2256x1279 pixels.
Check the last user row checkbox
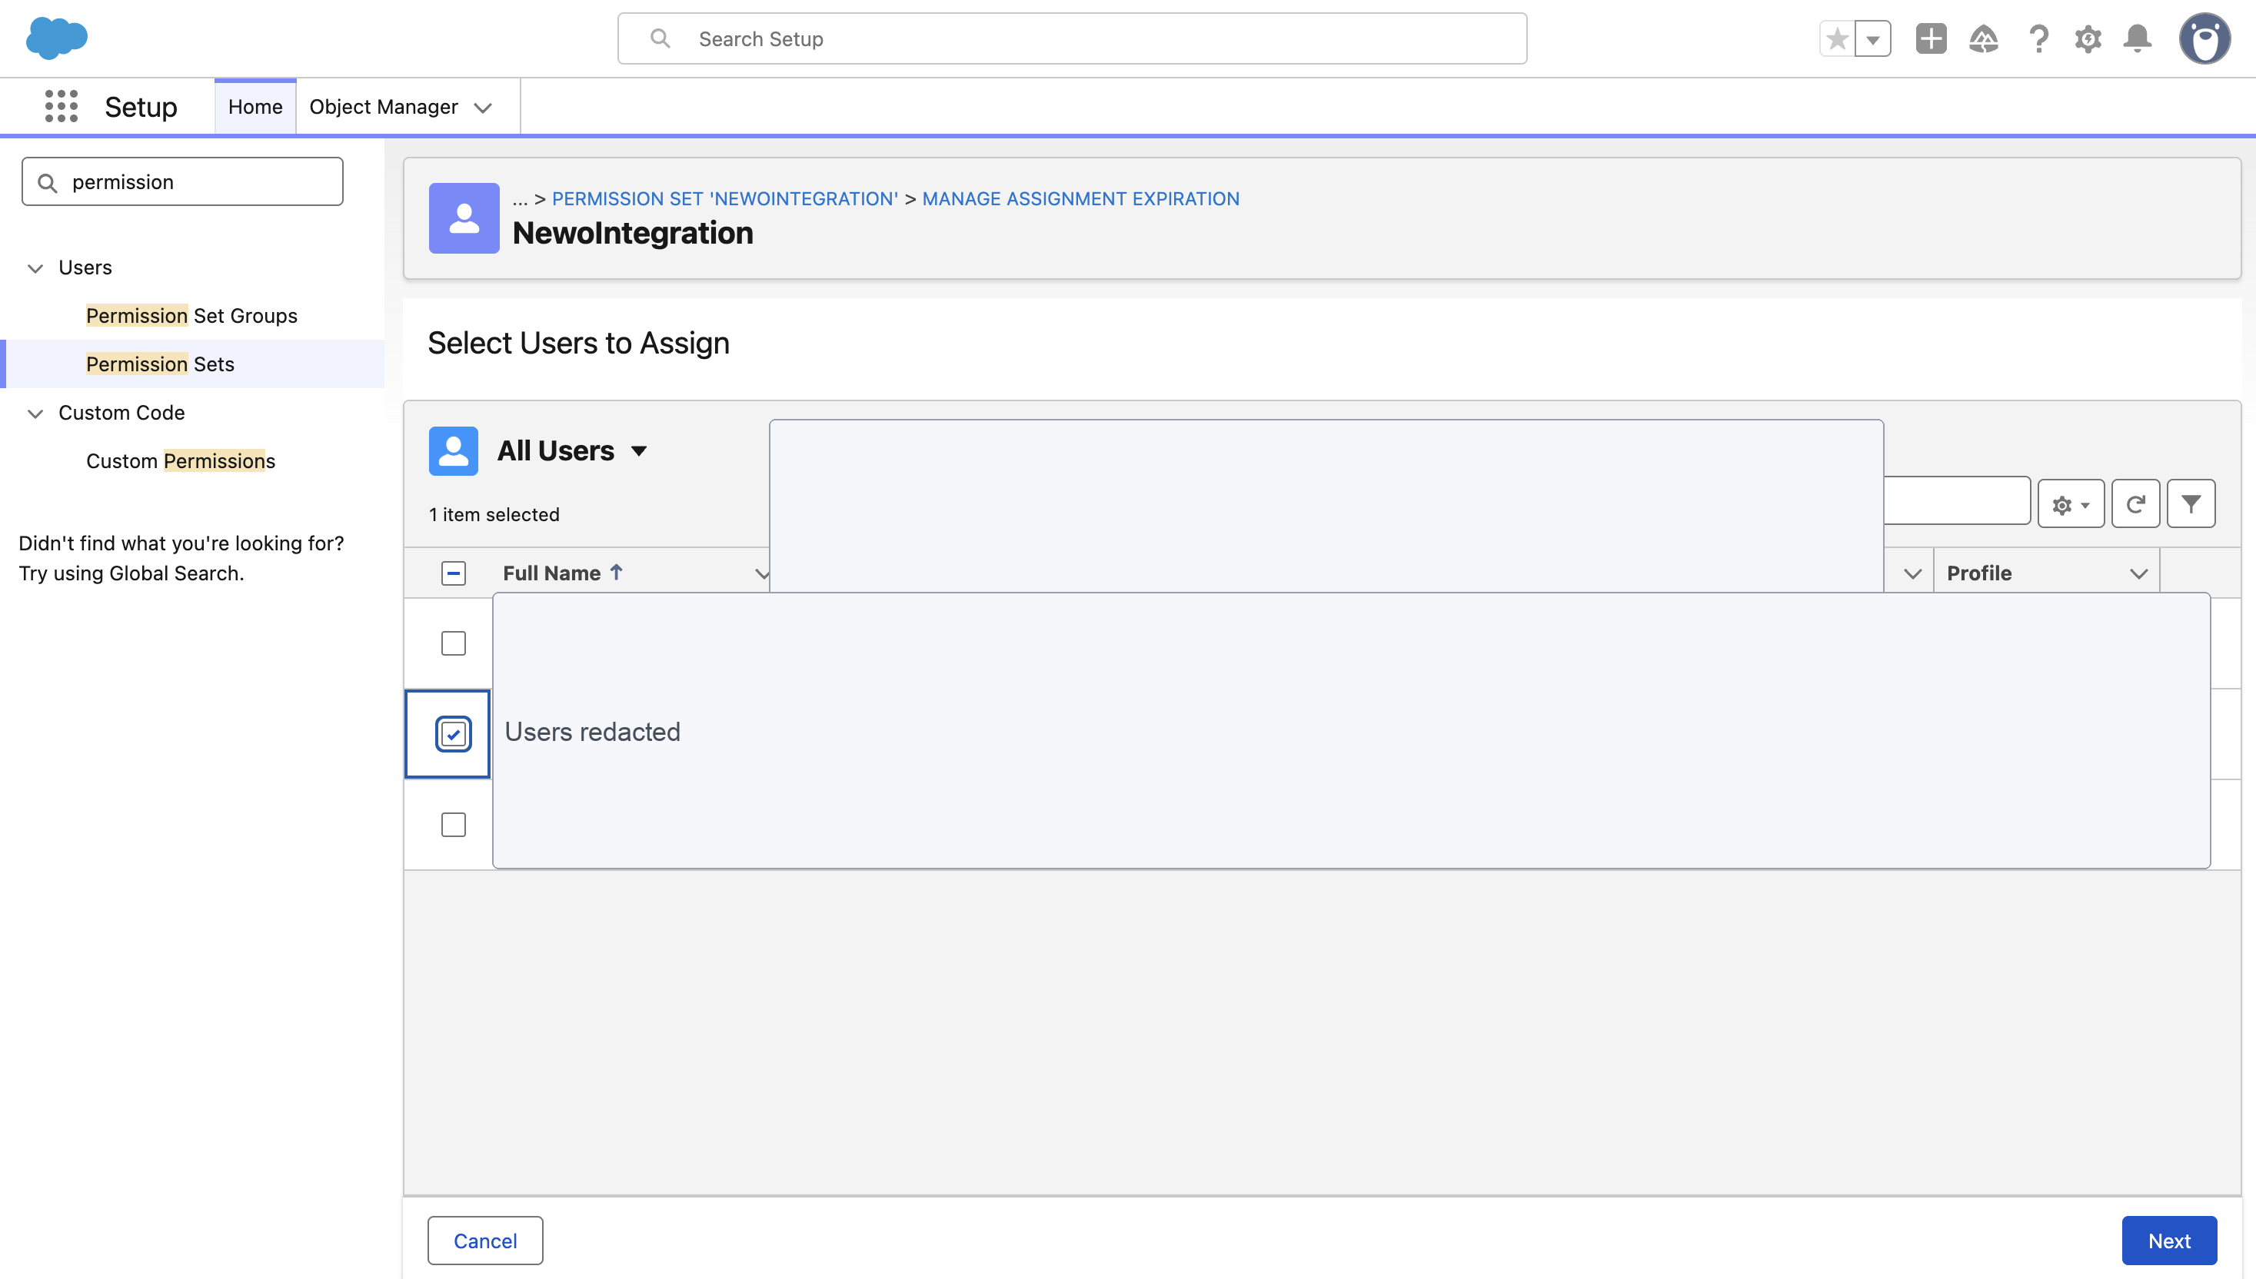click(454, 825)
